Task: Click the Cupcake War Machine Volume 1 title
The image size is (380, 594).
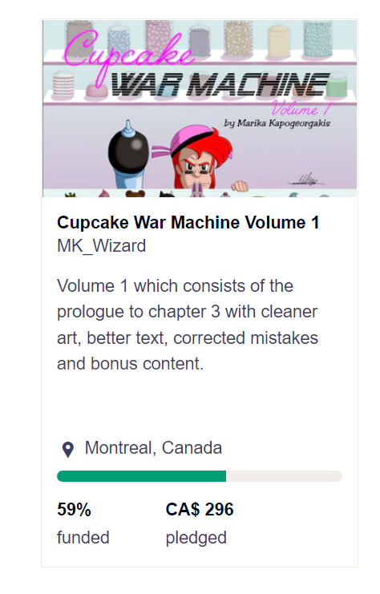Action: click(x=188, y=222)
